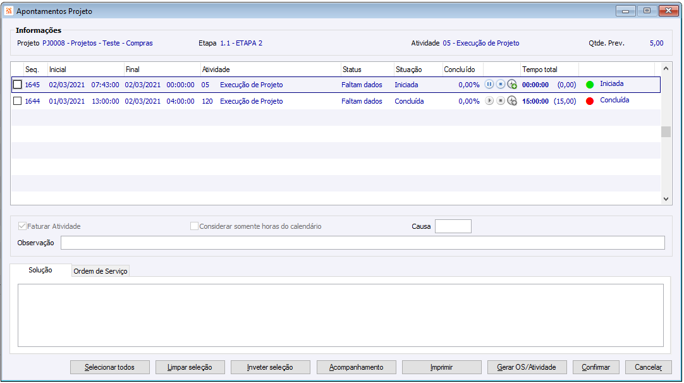
Task: Switch to the Solução tab
Action: (40, 270)
